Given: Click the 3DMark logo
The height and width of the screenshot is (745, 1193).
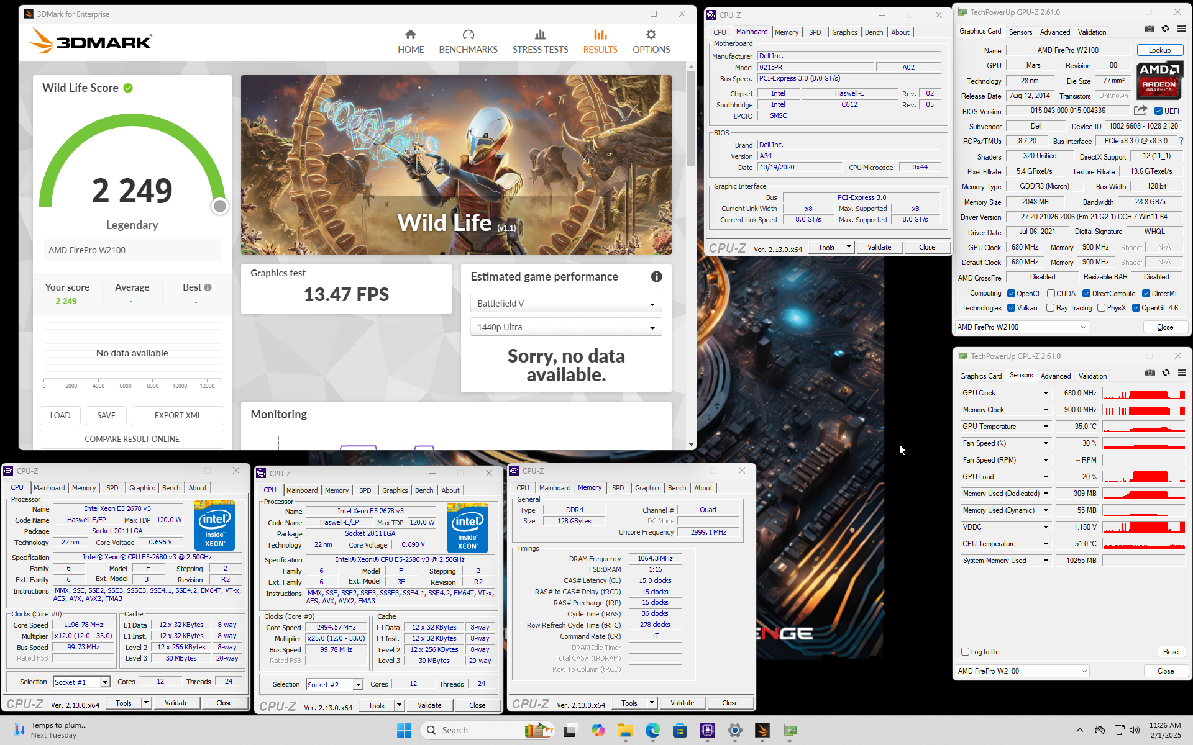Looking at the screenshot, I should click(x=91, y=41).
